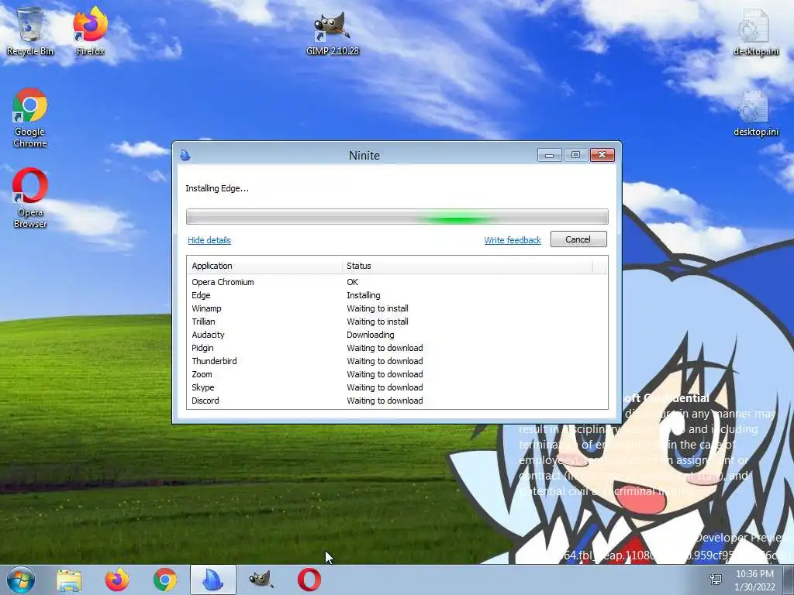Select the upper desktop.ini file icon
Screen dimensions: 794x595
point(755,33)
